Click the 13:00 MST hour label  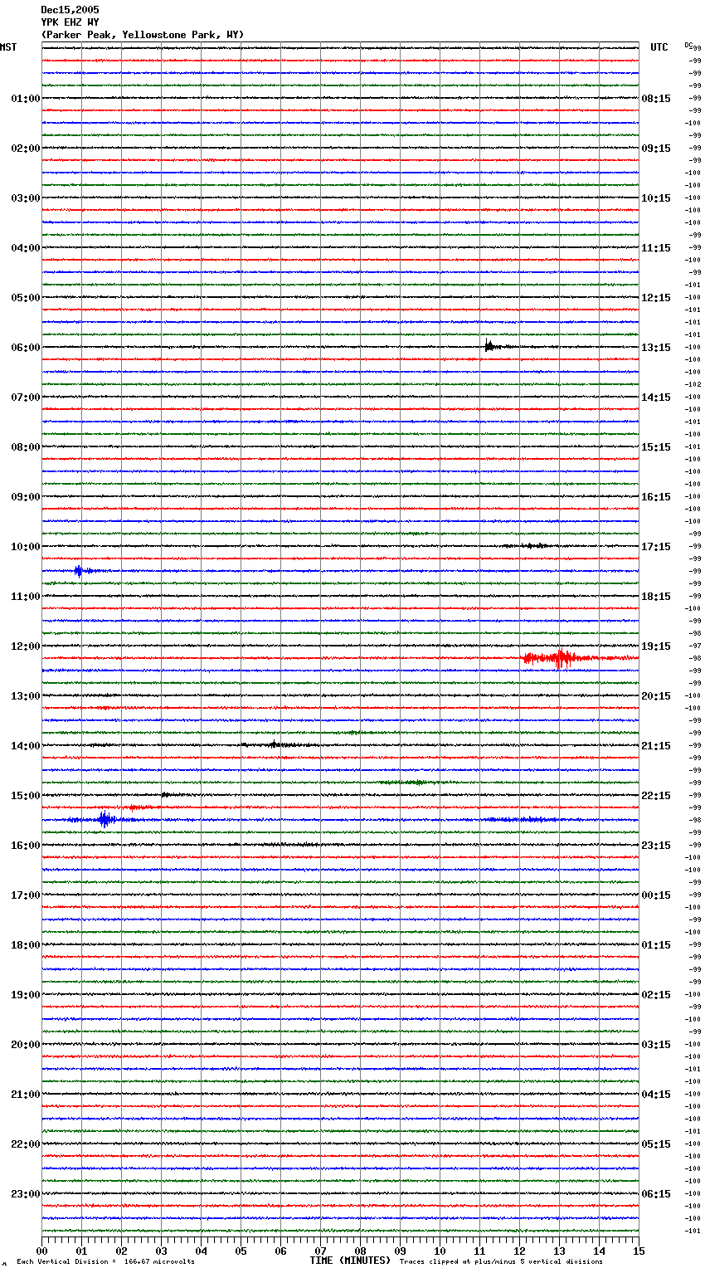pyautogui.click(x=26, y=696)
